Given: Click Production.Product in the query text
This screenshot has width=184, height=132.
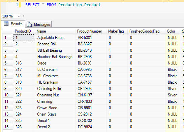Looking at the screenshot, I should pyautogui.click(x=80, y=5).
